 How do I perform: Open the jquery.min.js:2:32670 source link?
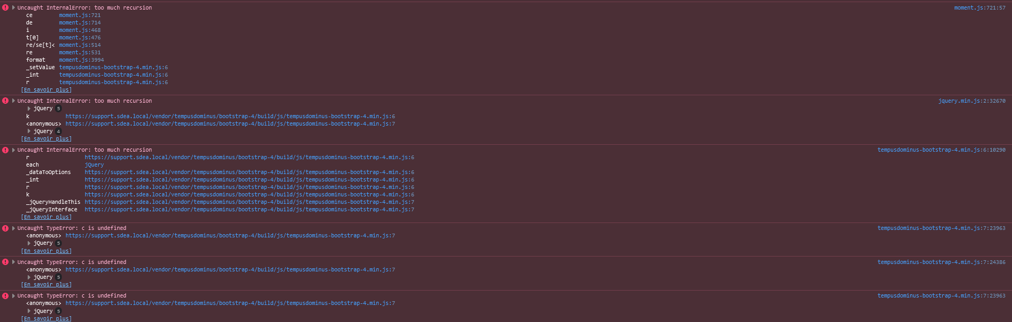pyautogui.click(x=971, y=101)
